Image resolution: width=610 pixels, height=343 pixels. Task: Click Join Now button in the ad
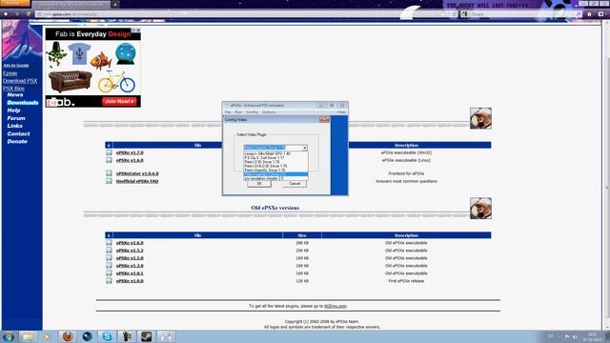click(119, 102)
